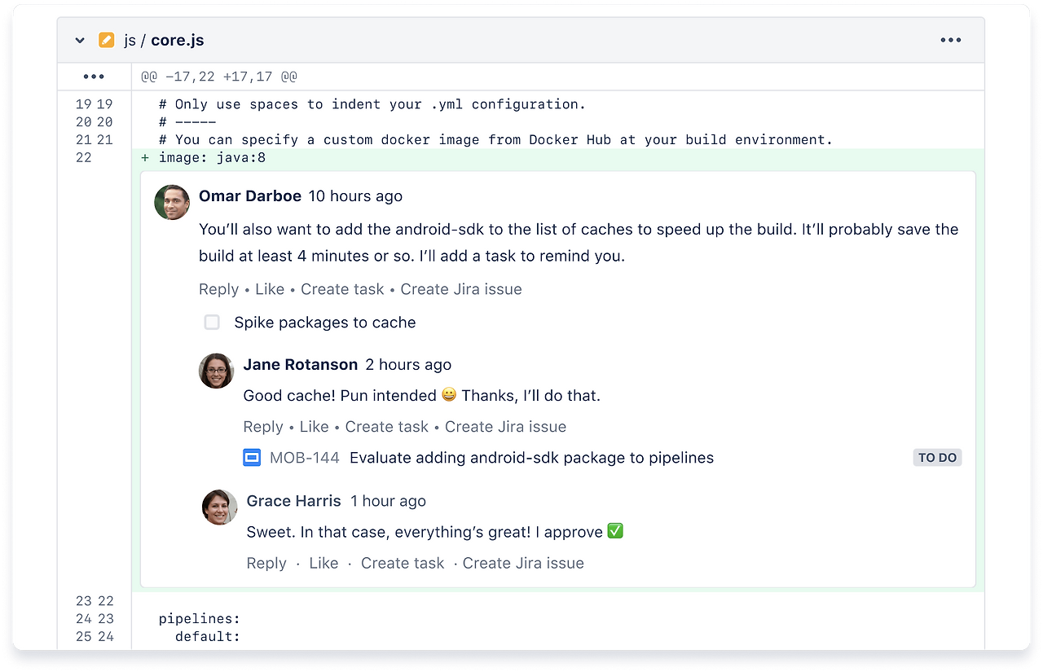Create a Jira issue from Omar's comment
The width and height of the screenshot is (1043, 672).
461,289
